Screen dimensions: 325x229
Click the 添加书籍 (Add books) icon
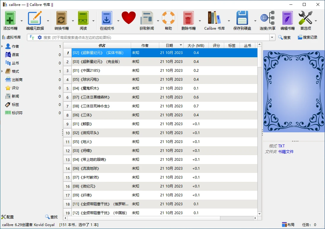pos(10,18)
